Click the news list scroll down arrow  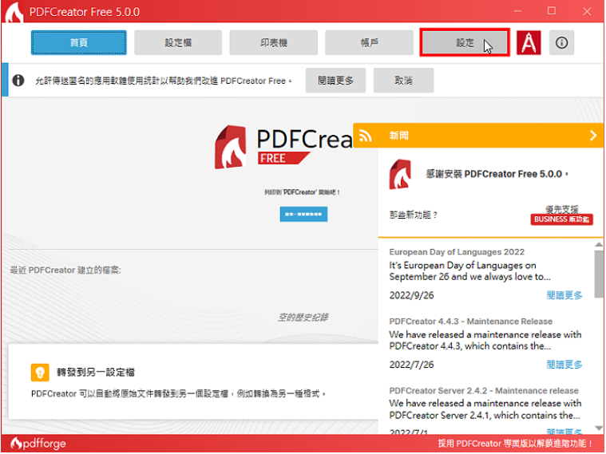click(x=599, y=428)
